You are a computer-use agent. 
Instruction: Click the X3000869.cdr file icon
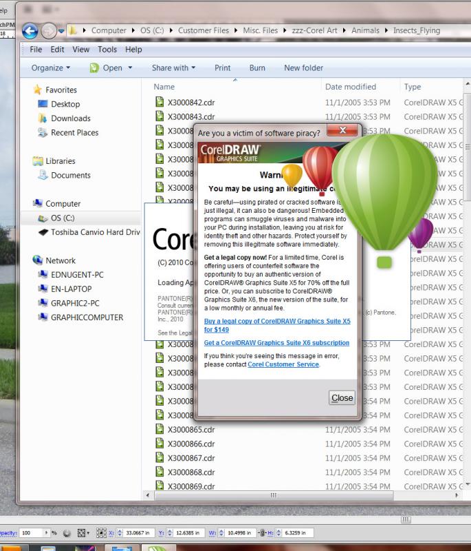click(x=160, y=486)
